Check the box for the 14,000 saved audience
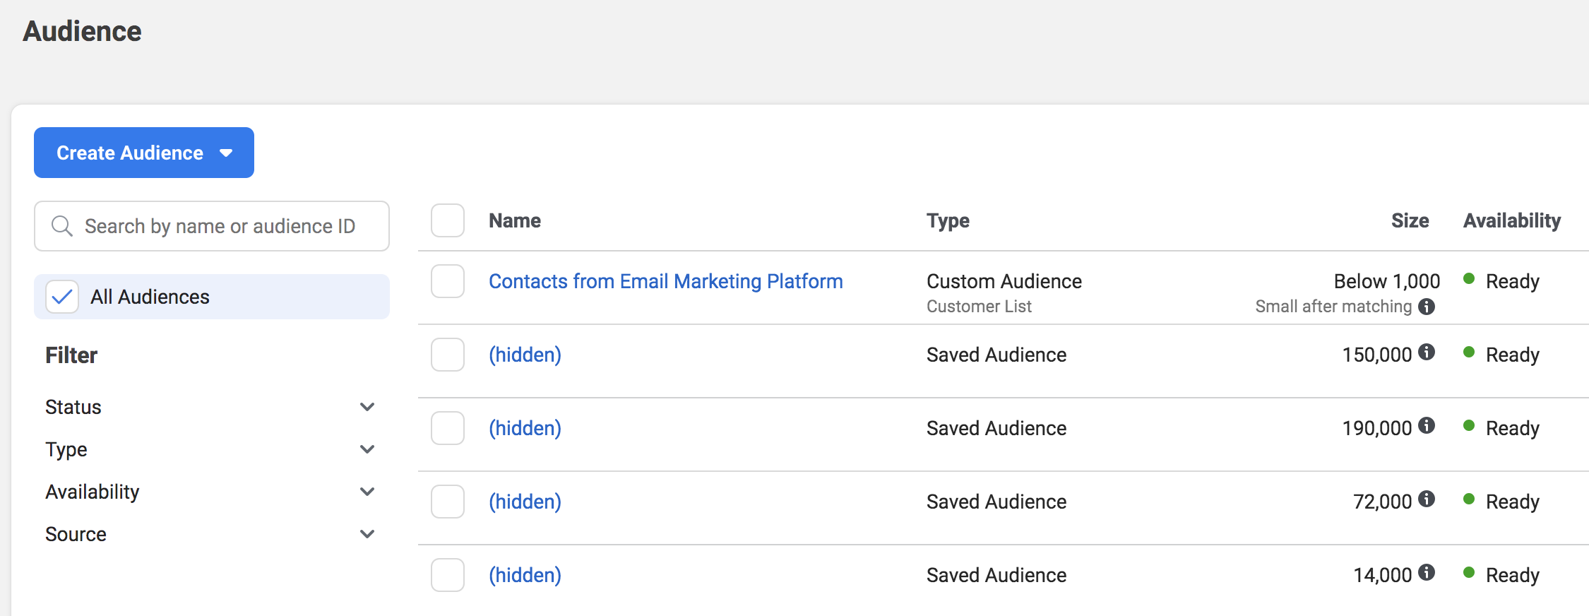The image size is (1589, 616). coord(448,575)
